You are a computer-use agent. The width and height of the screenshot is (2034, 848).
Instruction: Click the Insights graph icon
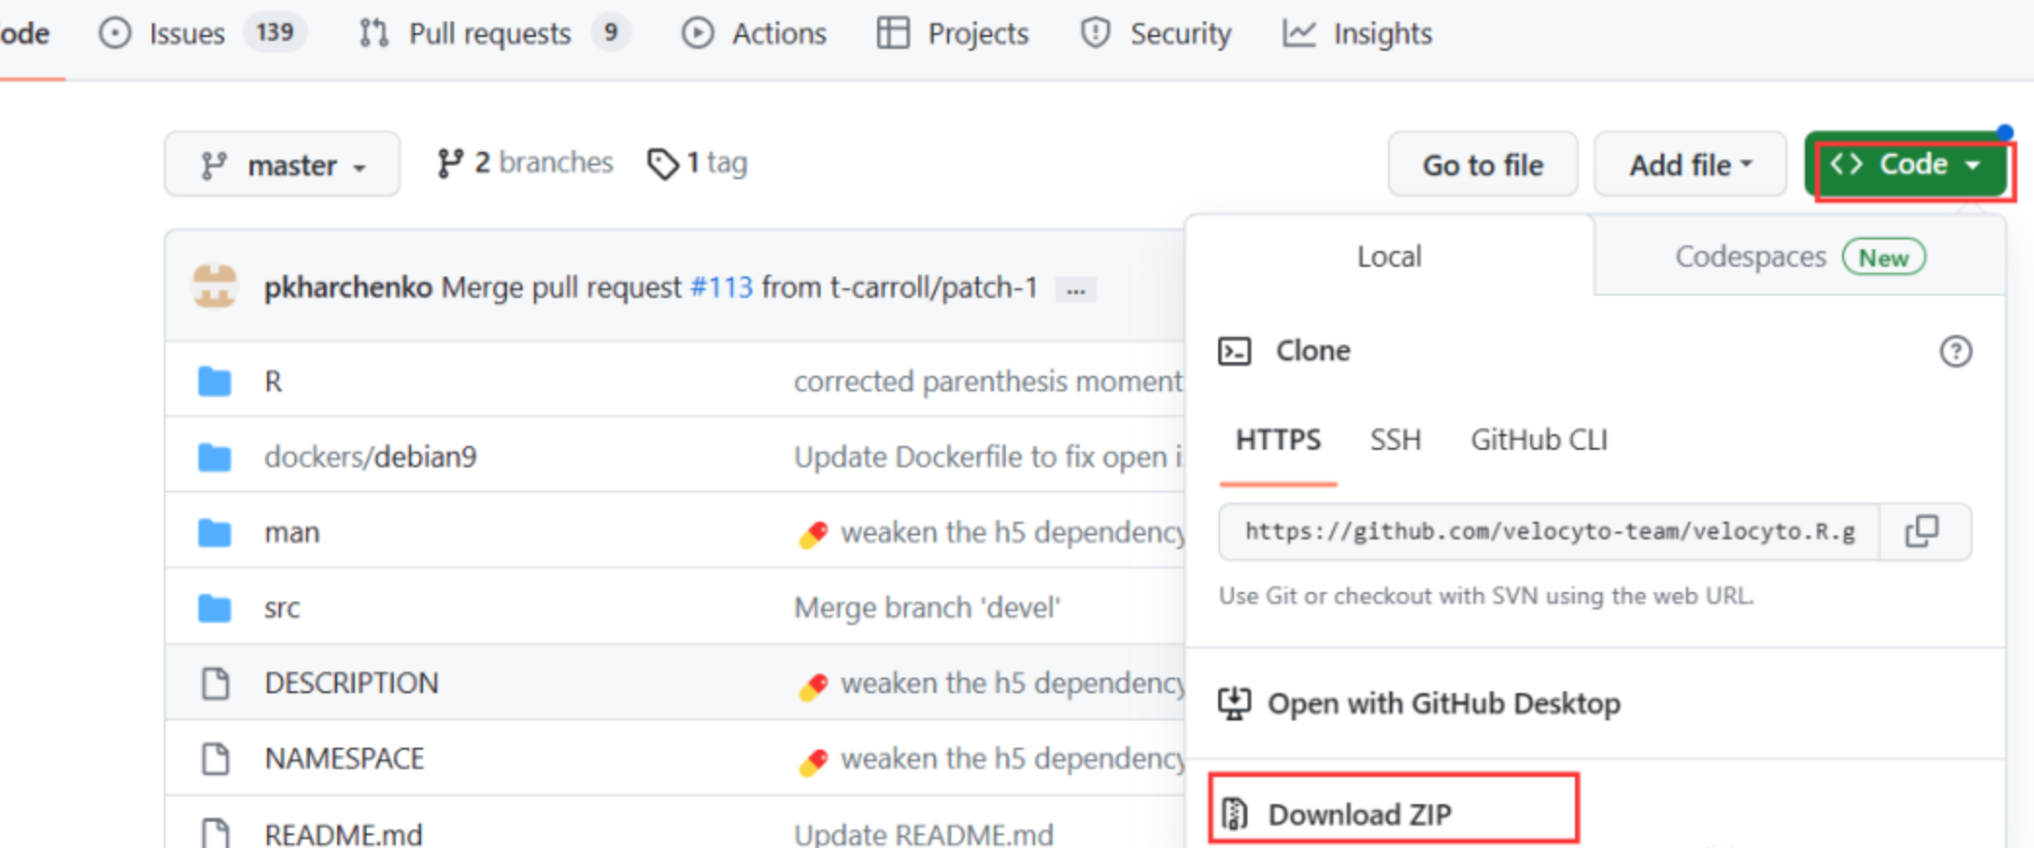point(1298,33)
